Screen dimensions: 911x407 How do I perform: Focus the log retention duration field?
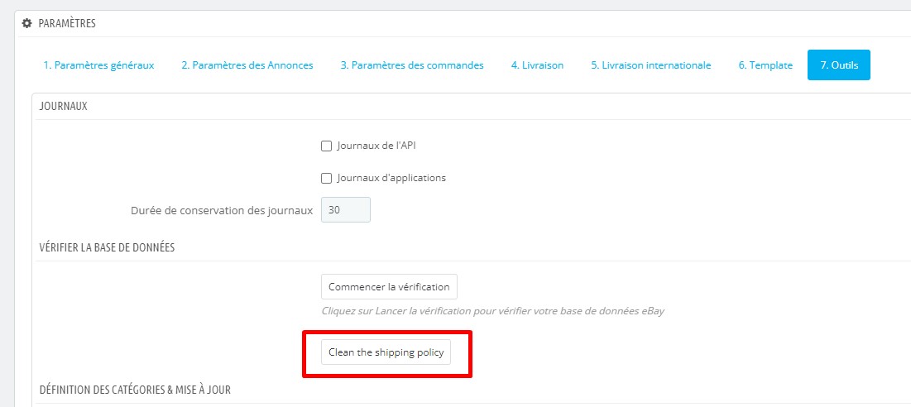345,210
